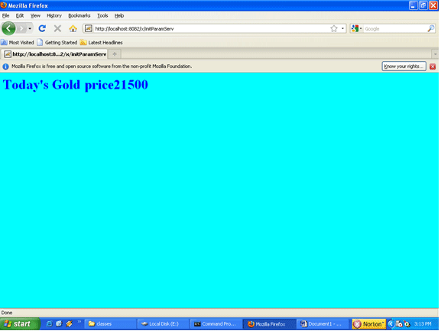Open the address bar history dropdown
This screenshot has width=441, height=331.
click(342, 28)
